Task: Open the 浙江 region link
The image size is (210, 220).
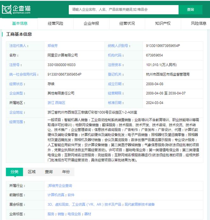Action: tap(51, 103)
